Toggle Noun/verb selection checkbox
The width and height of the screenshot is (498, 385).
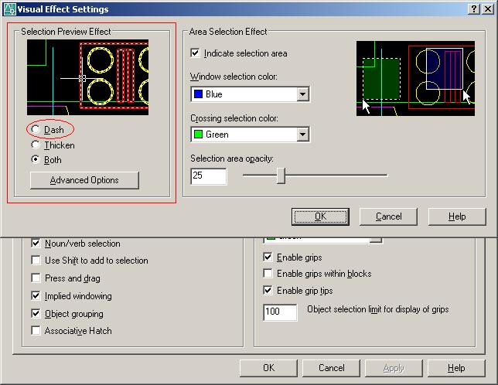point(36,244)
